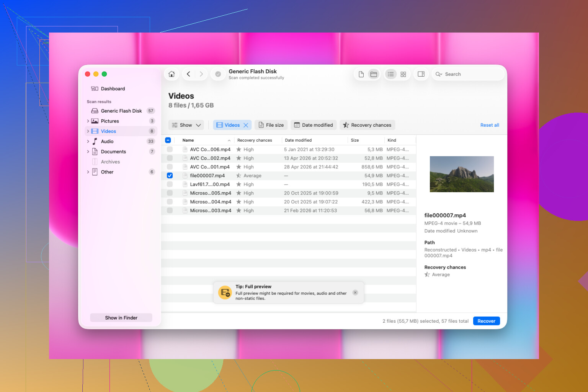Image resolution: width=588 pixels, height=392 pixels.
Task: Expand the Videos tree node
Action: 88,131
